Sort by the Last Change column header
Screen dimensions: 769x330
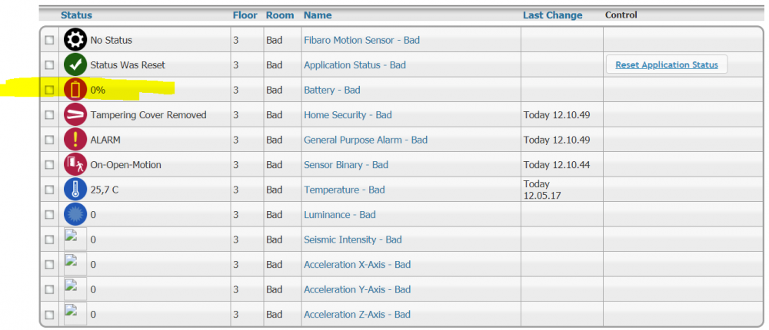click(x=552, y=15)
